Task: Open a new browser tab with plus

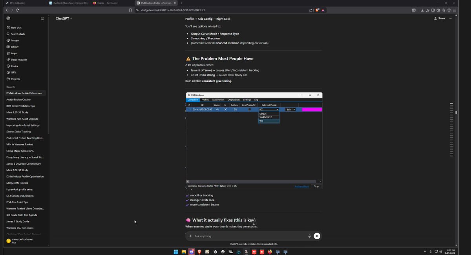Action: [181, 3]
